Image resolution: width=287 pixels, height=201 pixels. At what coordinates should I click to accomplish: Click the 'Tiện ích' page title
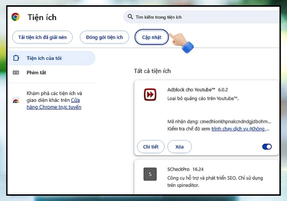(42, 17)
